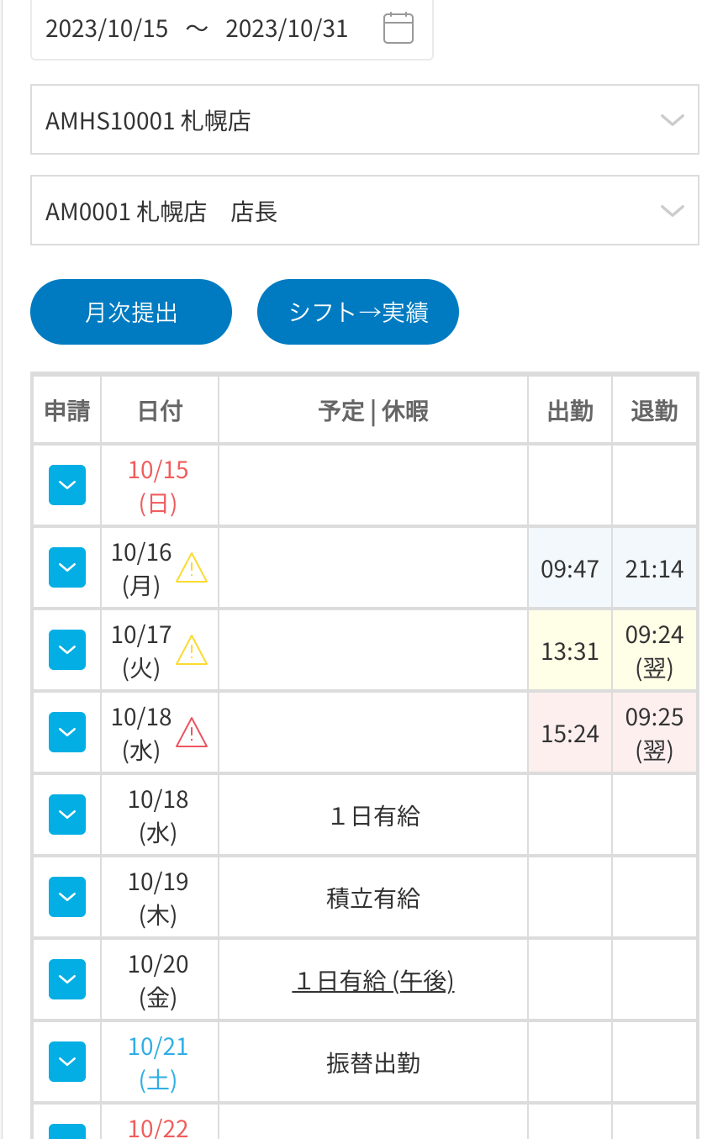Open application chevron for 10/20 row
723x1139 pixels.
[x=67, y=979]
